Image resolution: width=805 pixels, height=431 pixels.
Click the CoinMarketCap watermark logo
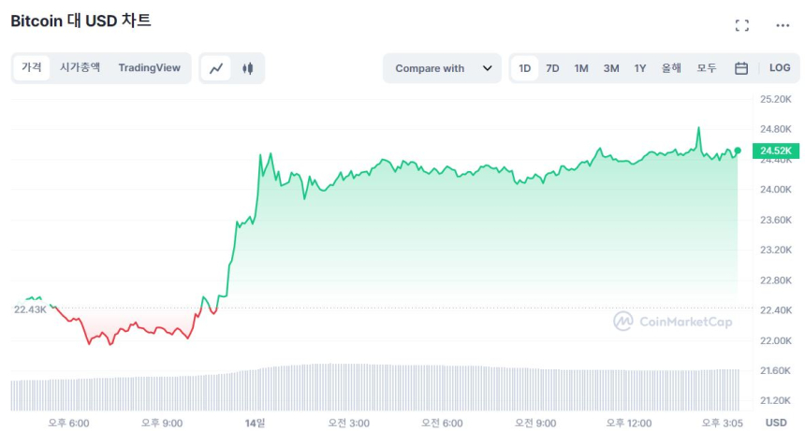coord(673,322)
